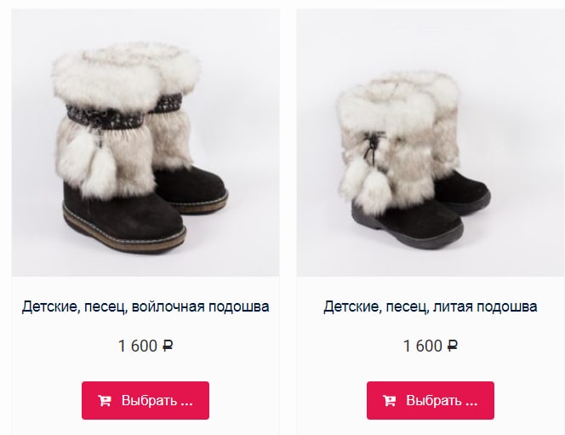The width and height of the screenshot is (565, 435).
Task: Click cart icon for molded-sole boots
Action: click(389, 400)
